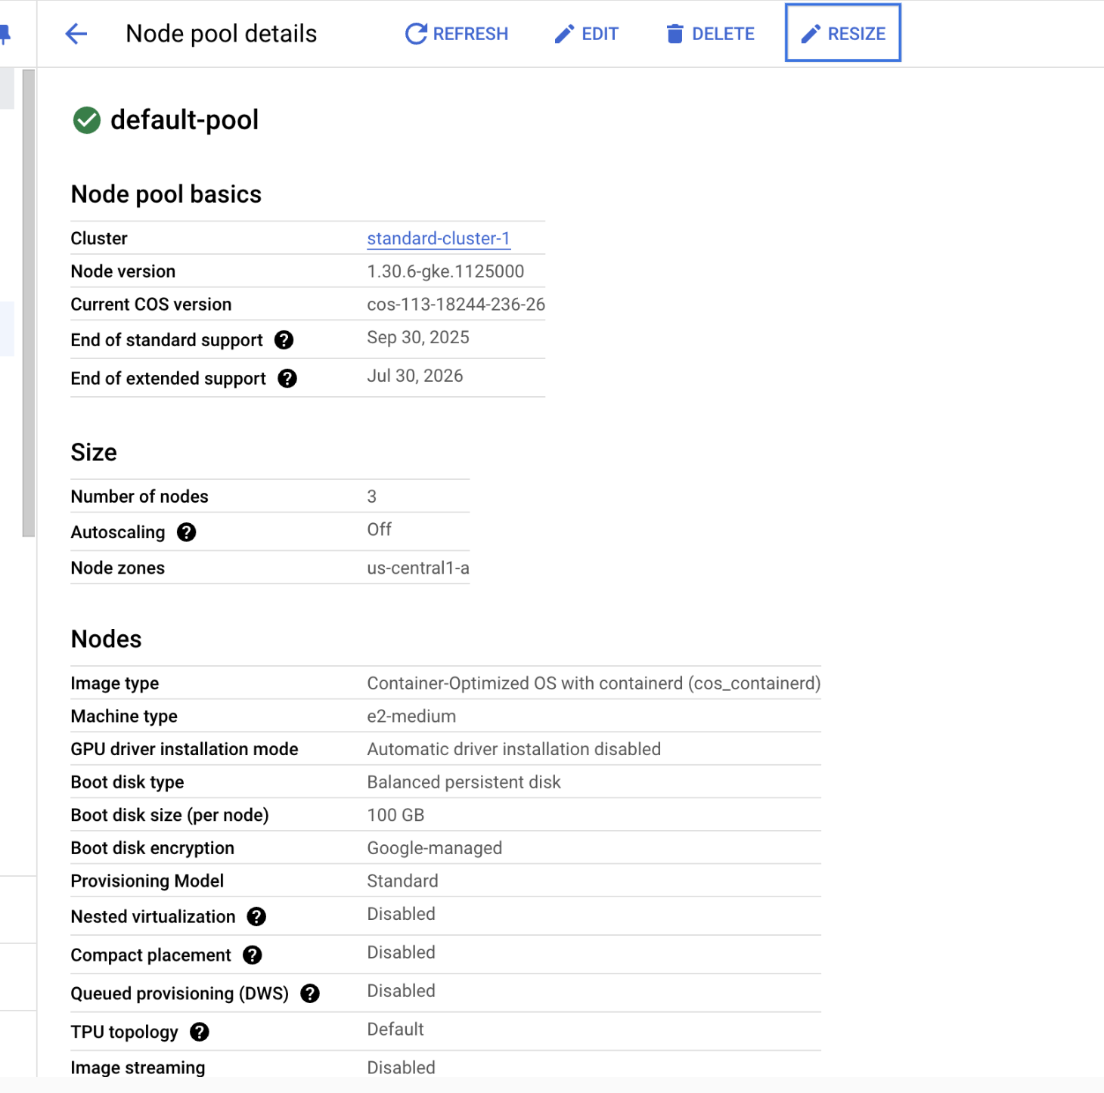
Task: Click help icon next to Compact placement
Action: [253, 955]
